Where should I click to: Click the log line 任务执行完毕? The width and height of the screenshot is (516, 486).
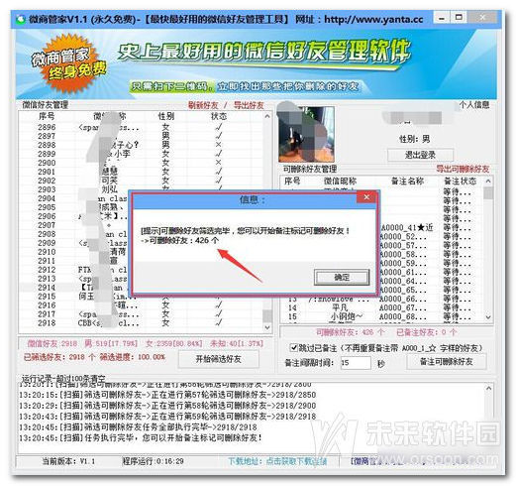tap(141, 437)
